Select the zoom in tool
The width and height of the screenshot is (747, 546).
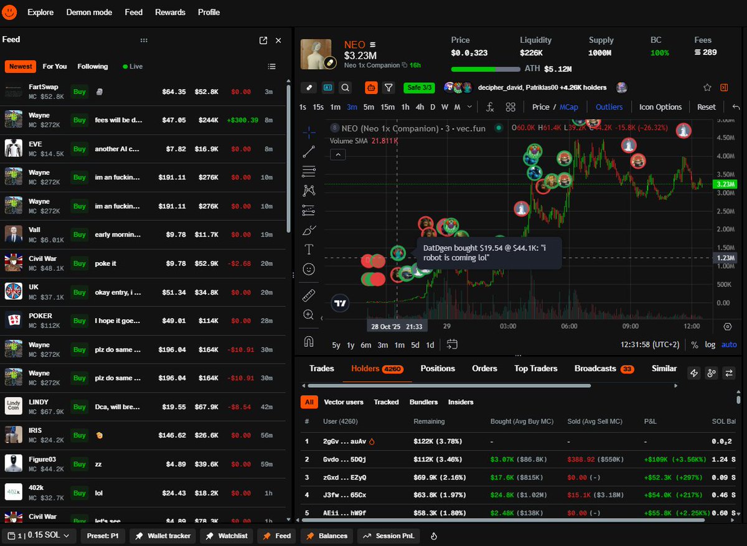pyautogui.click(x=309, y=315)
